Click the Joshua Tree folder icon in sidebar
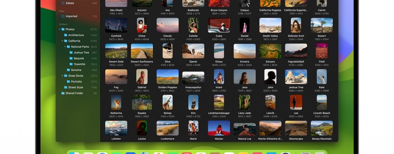394x154 pixels. click(71, 52)
